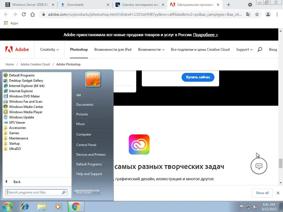Expand the Startup folder
283x212 pixels.
[12, 143]
